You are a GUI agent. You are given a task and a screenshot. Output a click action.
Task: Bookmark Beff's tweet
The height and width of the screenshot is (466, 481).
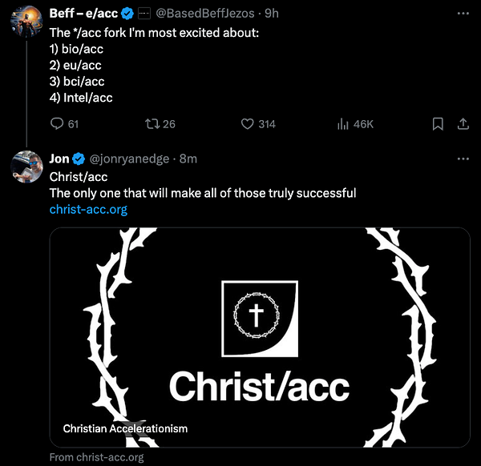coord(438,124)
